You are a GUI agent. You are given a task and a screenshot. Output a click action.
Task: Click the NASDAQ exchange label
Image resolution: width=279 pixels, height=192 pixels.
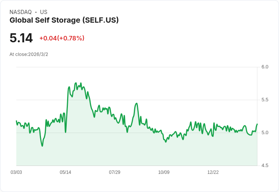[x=20, y=12]
